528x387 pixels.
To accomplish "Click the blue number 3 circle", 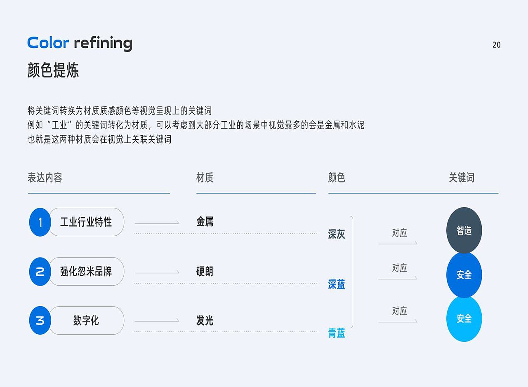I will point(40,320).
